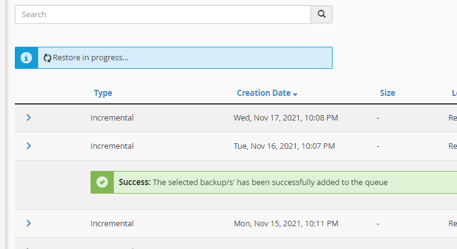Screen dimensions: 457x249
Task: Expand the Nov 17, 2021 backup row
Action: click(x=29, y=117)
